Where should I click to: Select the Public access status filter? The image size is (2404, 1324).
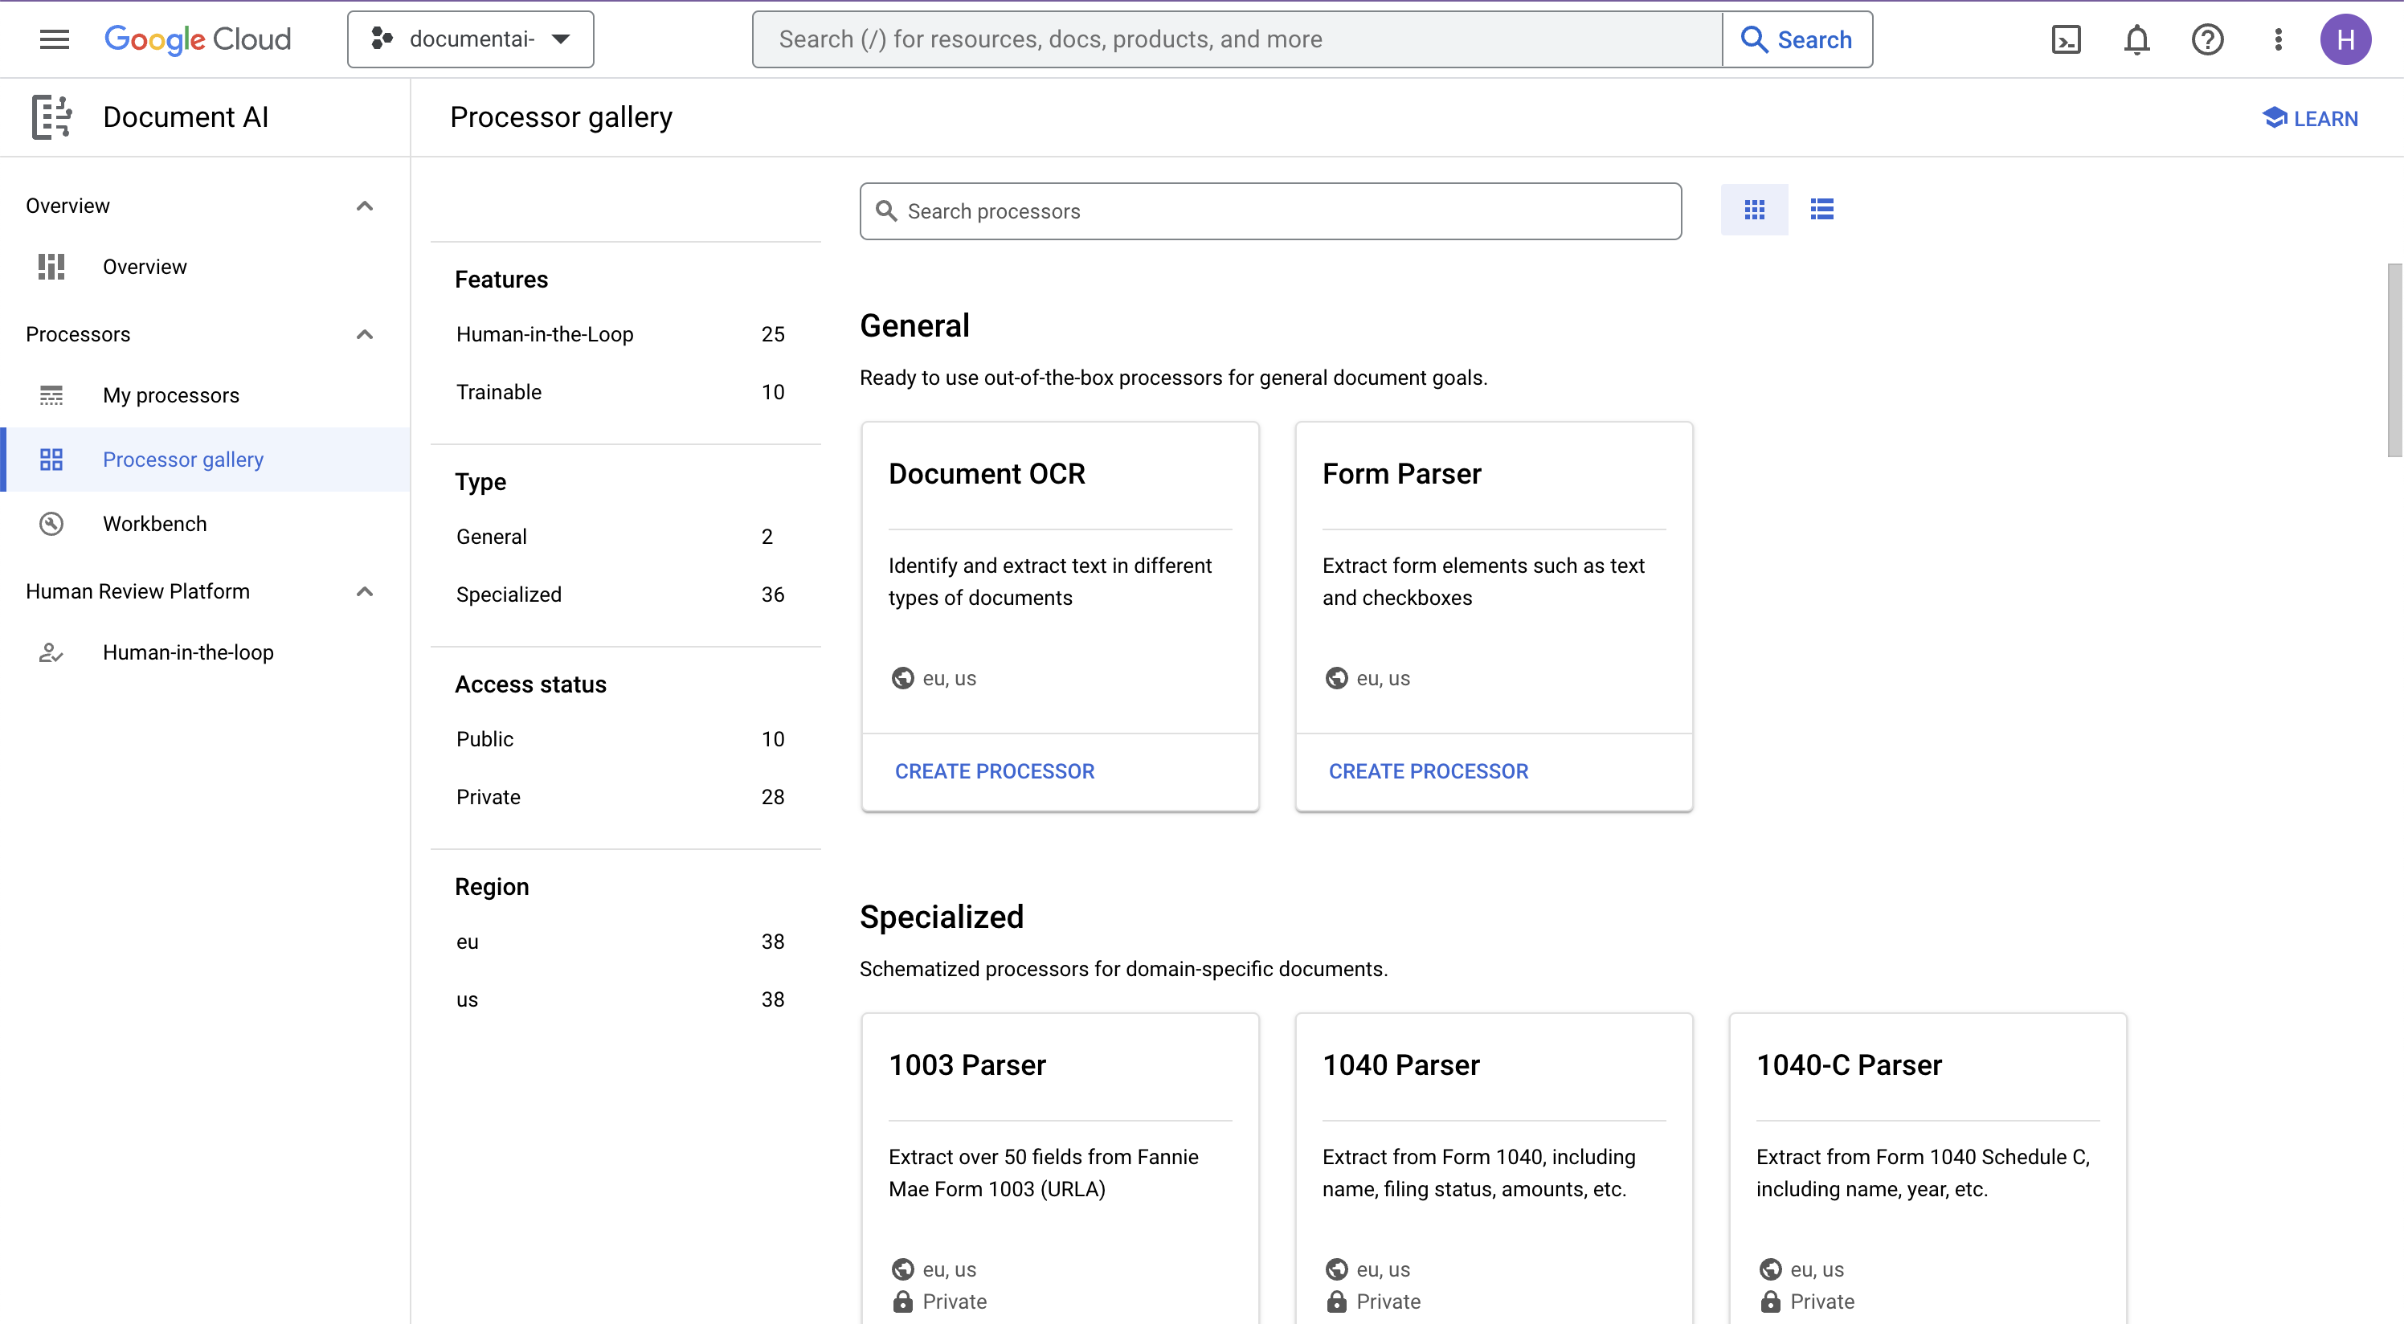484,738
